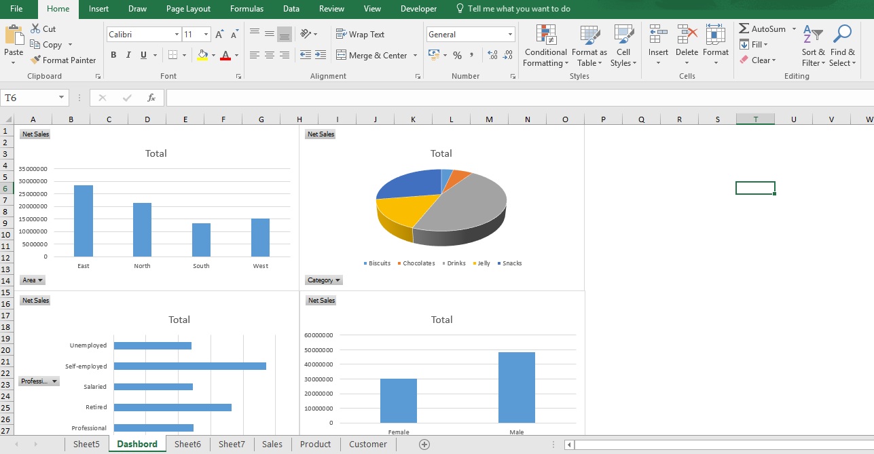The height and width of the screenshot is (454, 874).
Task: Switch to the Insert ribbon tab
Action: (98, 9)
